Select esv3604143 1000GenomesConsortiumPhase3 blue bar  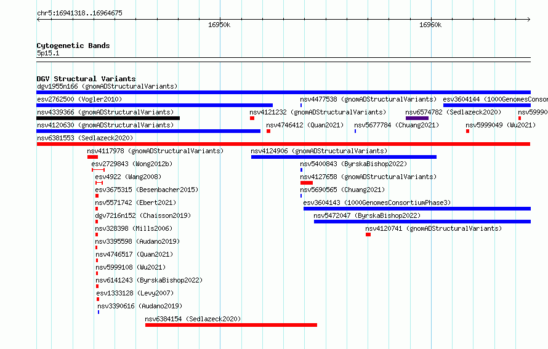[417, 209]
